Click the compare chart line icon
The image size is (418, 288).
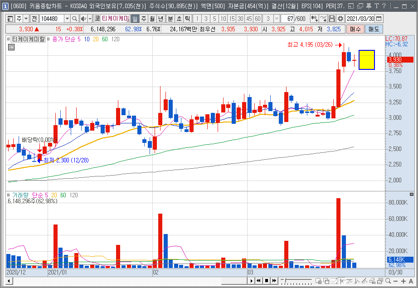323,19
